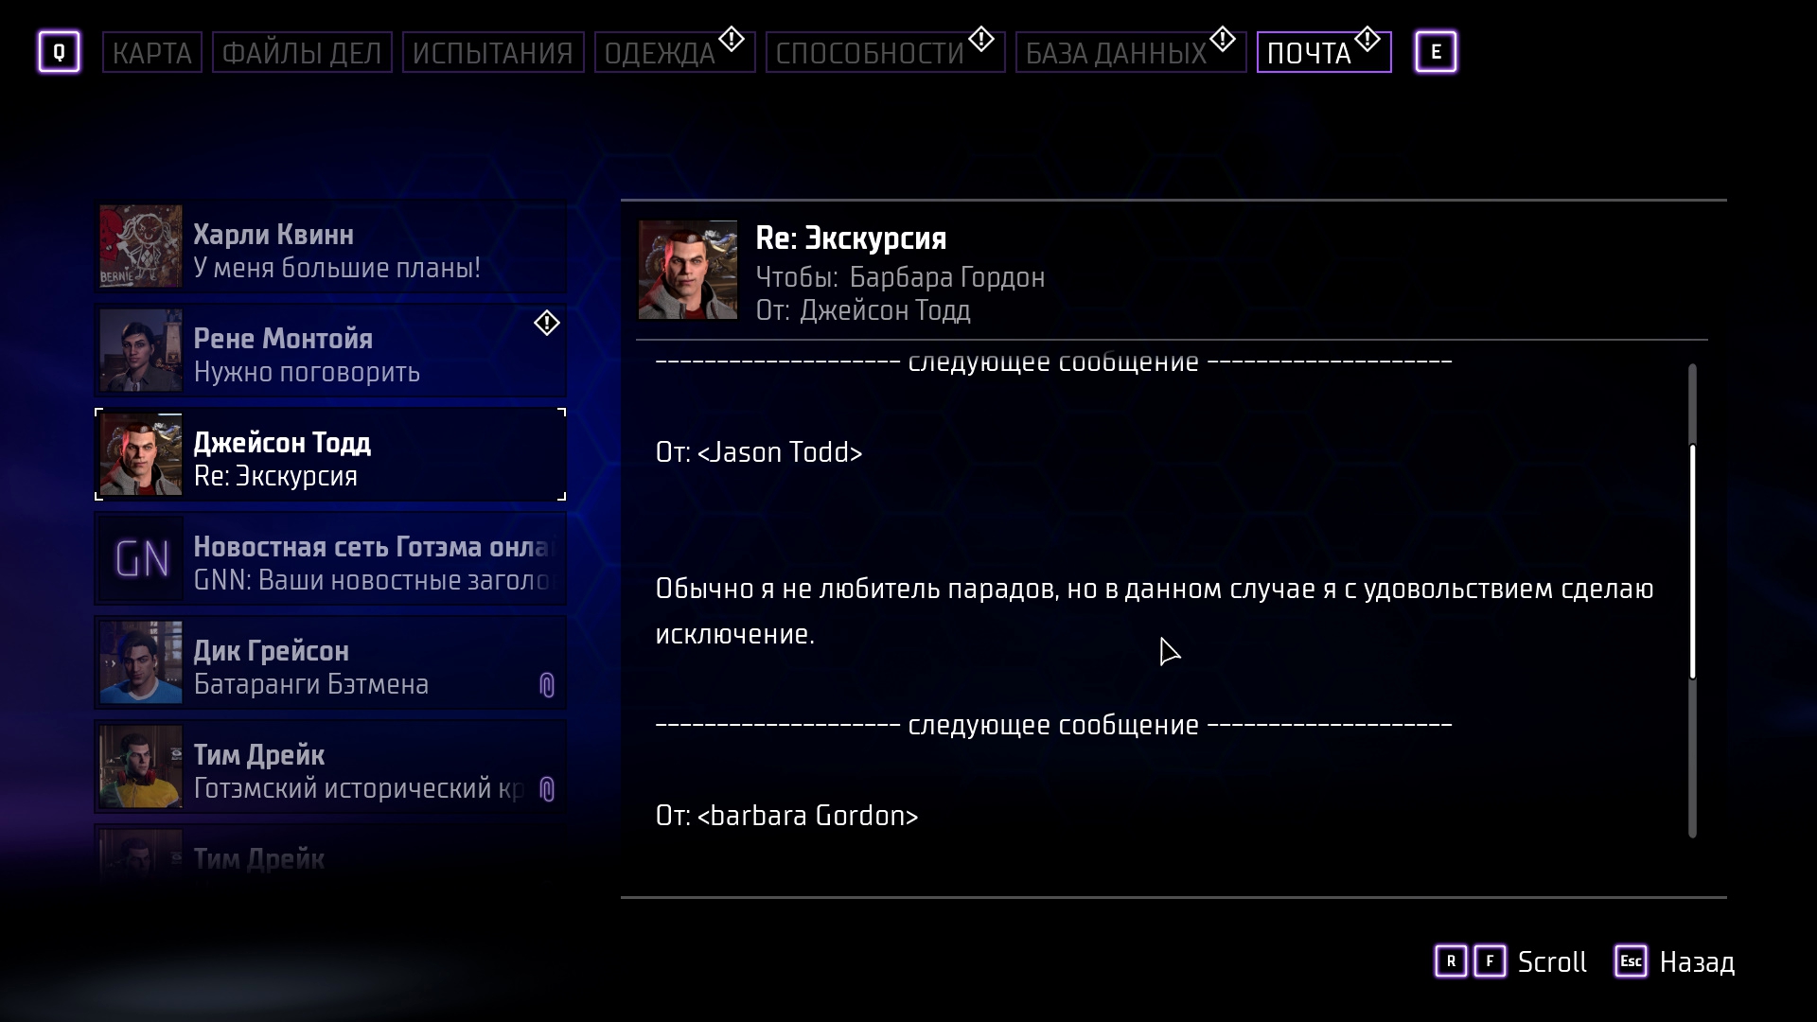Click the message scrollbar handle
Screen dimensions: 1817x1022
(1692, 561)
